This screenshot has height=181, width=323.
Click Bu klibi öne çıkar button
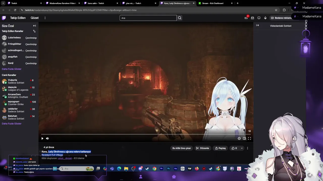(181, 148)
